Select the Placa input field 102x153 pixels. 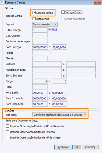[x=40, y=87]
